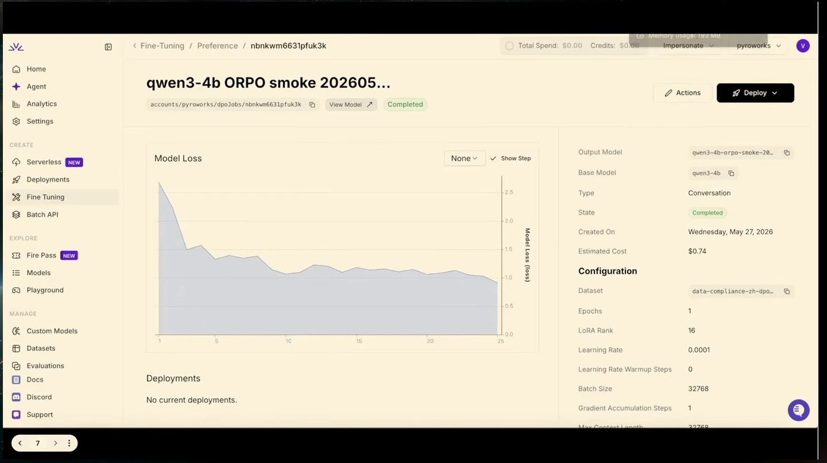Open the Impersonate dropdown
The height and width of the screenshot is (463, 827).
688,46
